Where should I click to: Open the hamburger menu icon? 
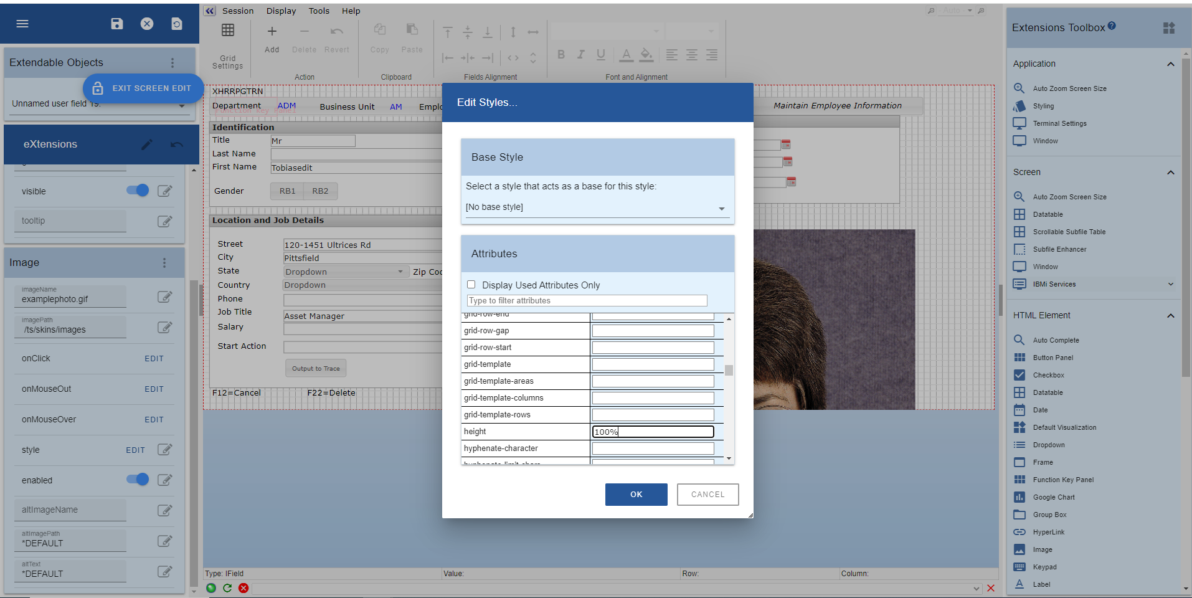(x=22, y=24)
